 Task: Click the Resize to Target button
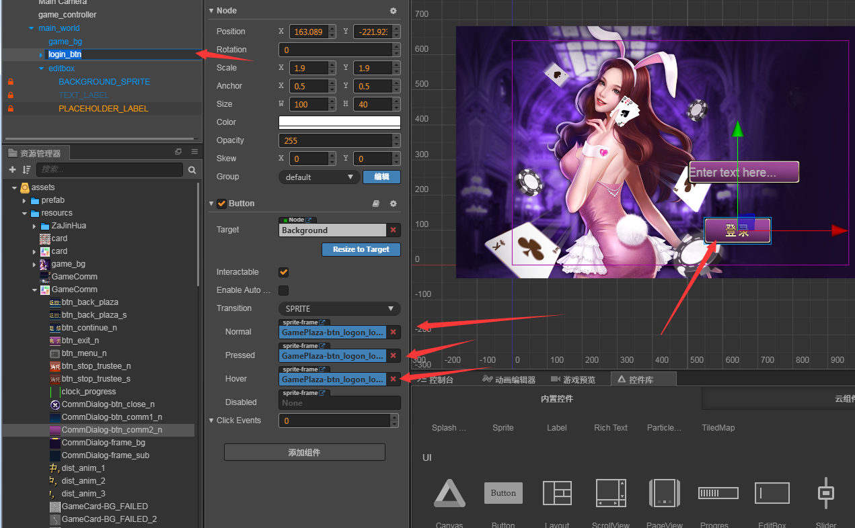pos(361,249)
